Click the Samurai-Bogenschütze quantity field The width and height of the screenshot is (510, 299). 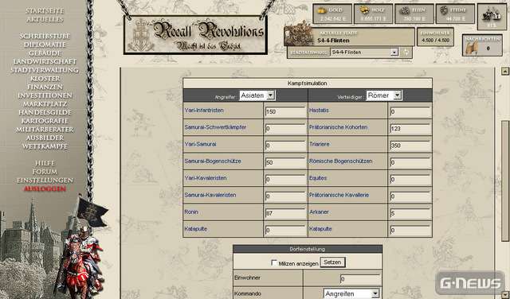[285, 162]
